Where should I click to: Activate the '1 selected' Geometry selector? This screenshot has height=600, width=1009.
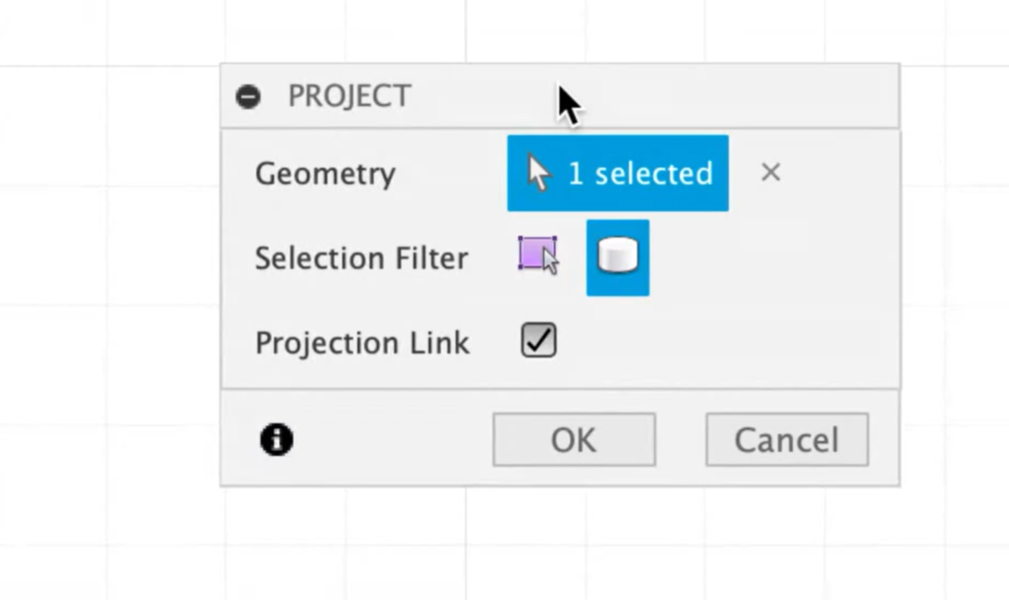(x=618, y=173)
